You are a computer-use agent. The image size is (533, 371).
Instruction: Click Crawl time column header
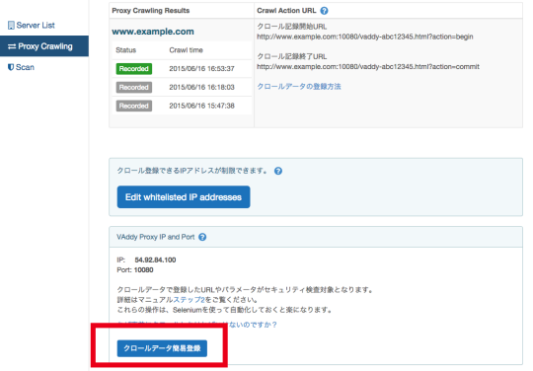[x=186, y=50]
